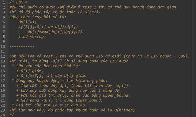
Task: Click the text 'dp[i]=1;' on line 5
Action: click(28, 22)
